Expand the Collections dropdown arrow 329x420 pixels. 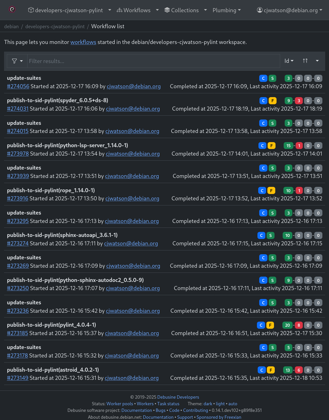click(205, 10)
